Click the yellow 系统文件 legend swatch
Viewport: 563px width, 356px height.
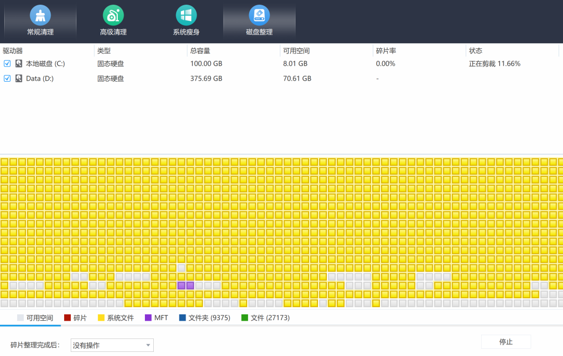101,317
